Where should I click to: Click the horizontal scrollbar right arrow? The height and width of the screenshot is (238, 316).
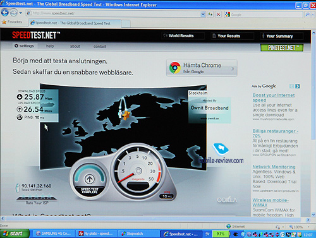tap(308, 220)
